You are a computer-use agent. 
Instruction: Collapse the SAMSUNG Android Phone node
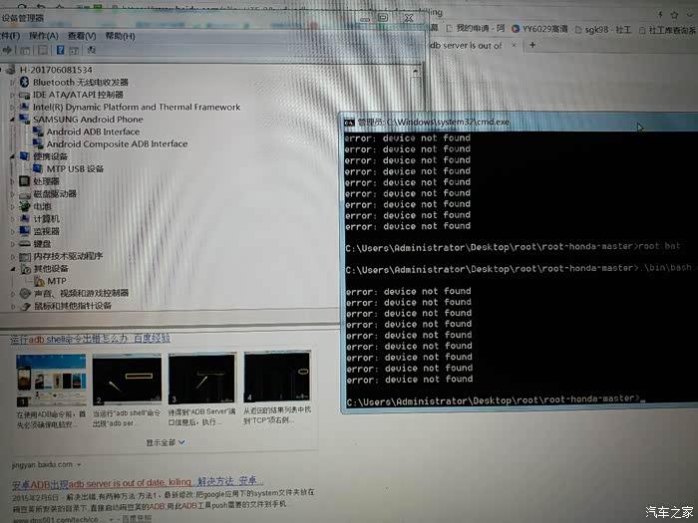pos(12,120)
